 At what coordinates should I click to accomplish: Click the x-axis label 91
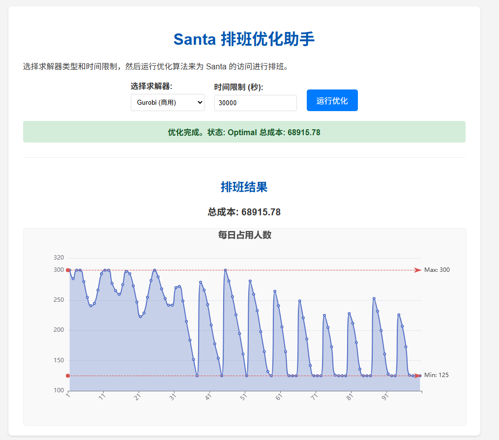pos(385,397)
